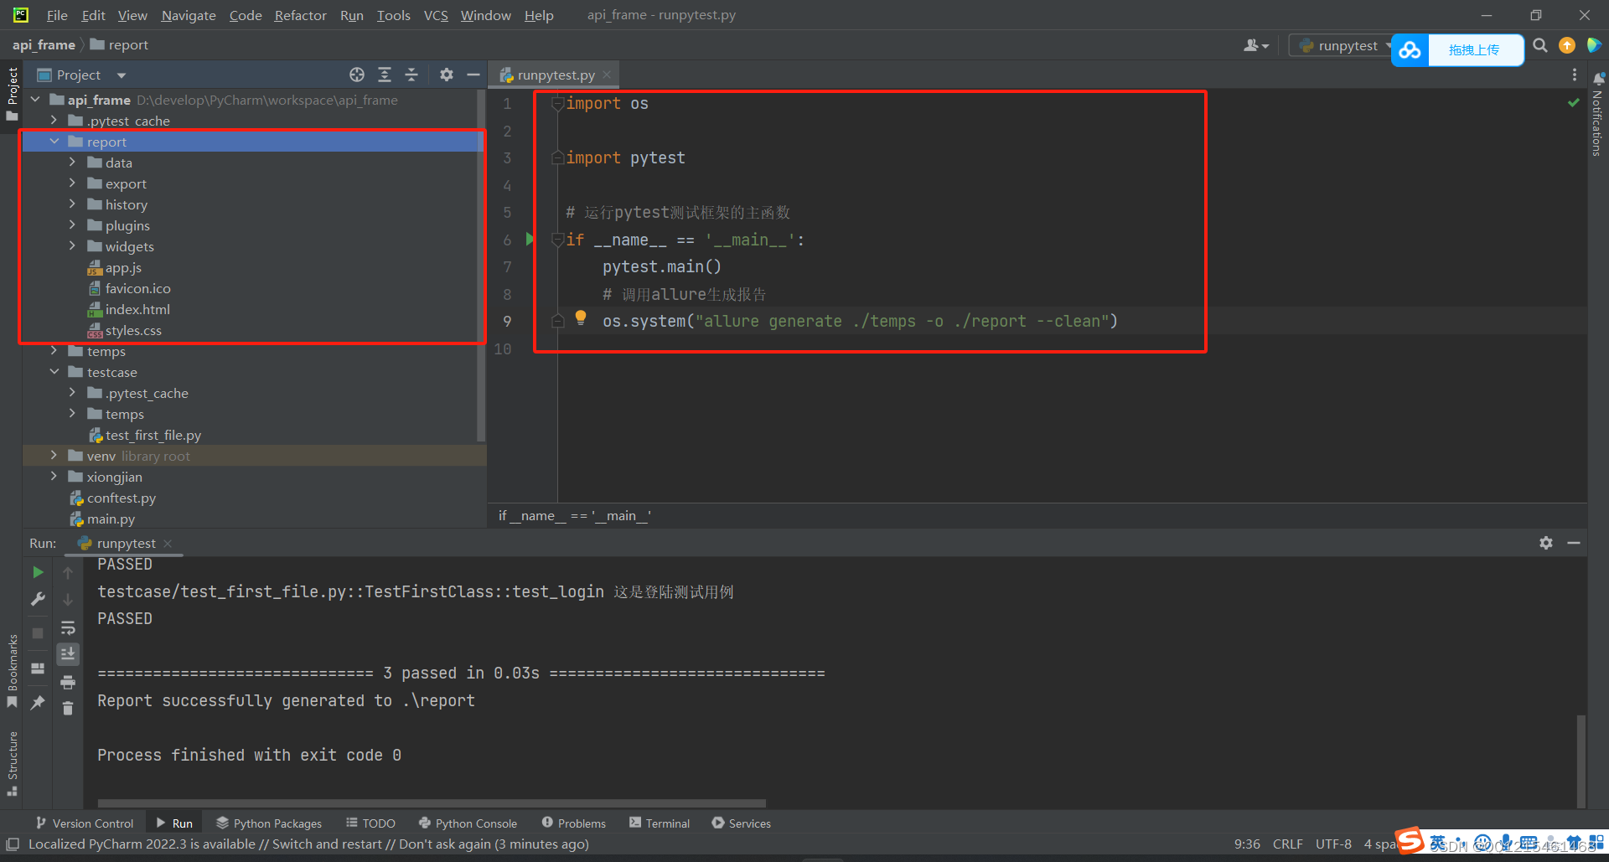Open the Services tool window

click(742, 823)
